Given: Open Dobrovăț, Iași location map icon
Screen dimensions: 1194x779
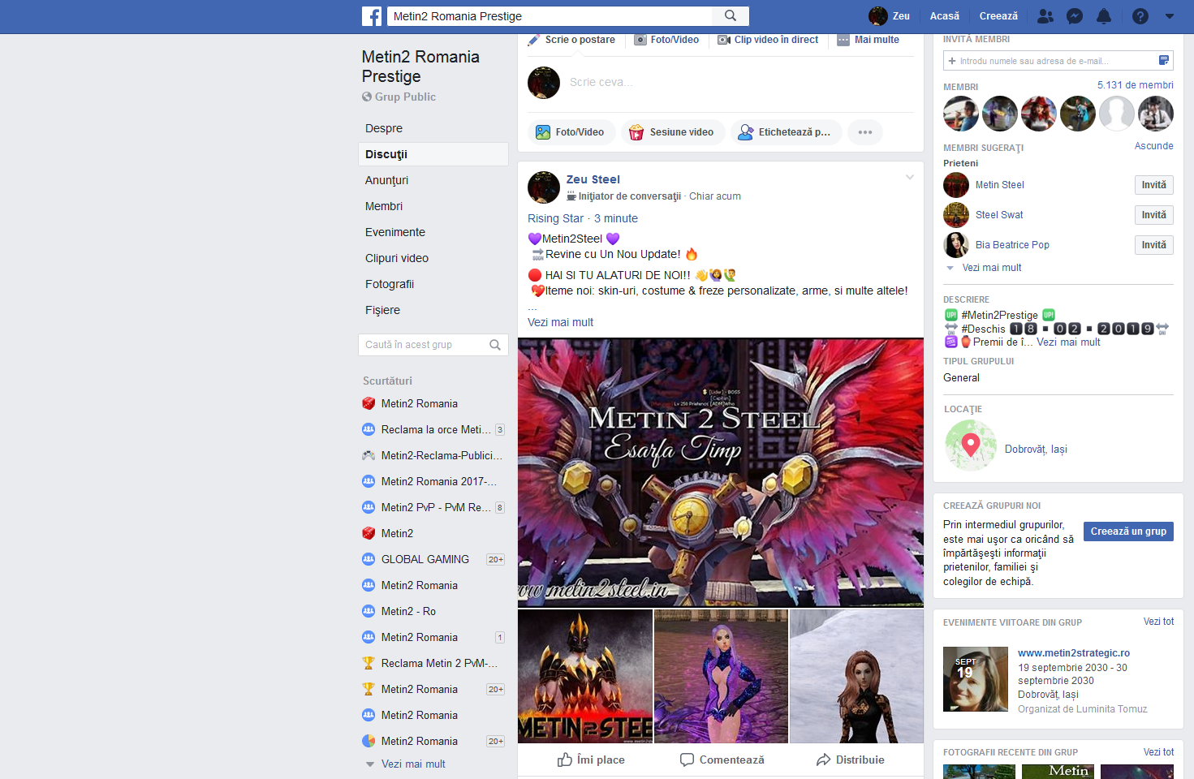Looking at the screenshot, I should 970,445.
